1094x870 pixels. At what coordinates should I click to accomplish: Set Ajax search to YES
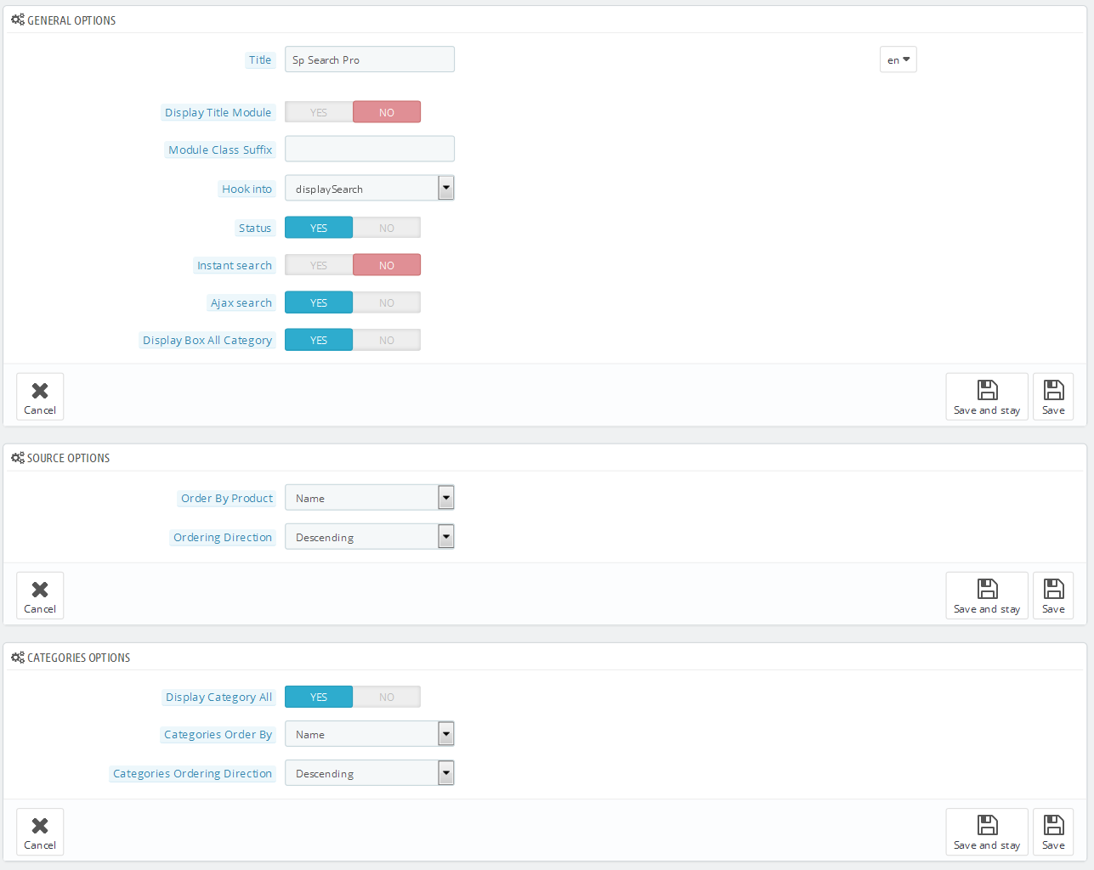pos(319,302)
